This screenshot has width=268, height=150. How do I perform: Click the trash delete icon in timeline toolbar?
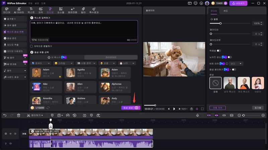pyautogui.click(x=19, y=115)
